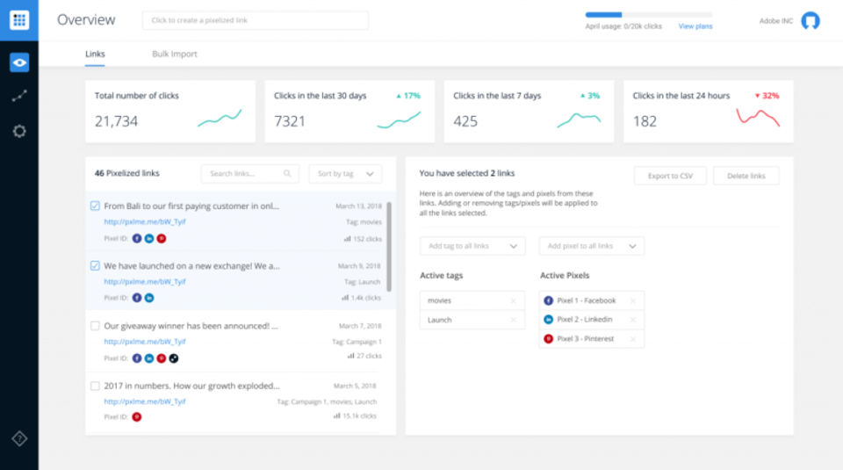
Task: Select the Links tab
Action: point(95,54)
